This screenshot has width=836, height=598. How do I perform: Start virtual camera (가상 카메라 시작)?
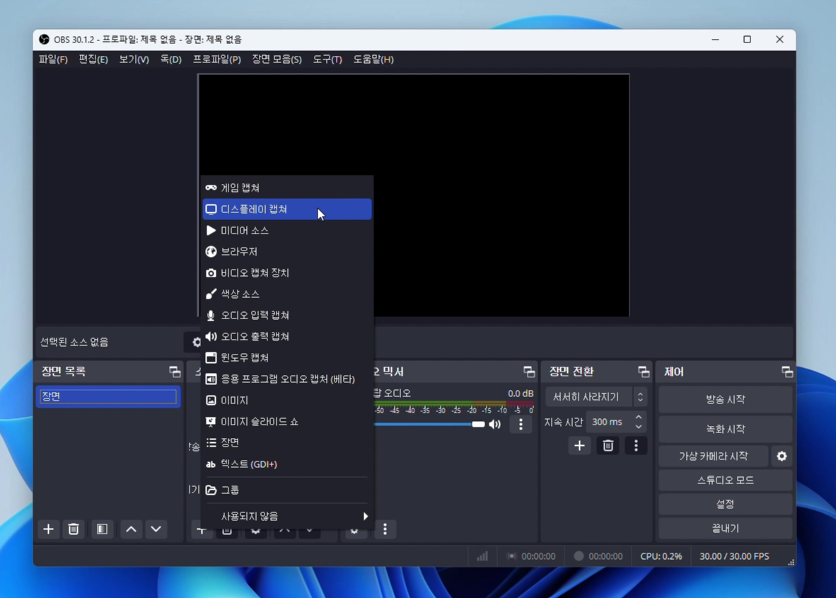[714, 456]
